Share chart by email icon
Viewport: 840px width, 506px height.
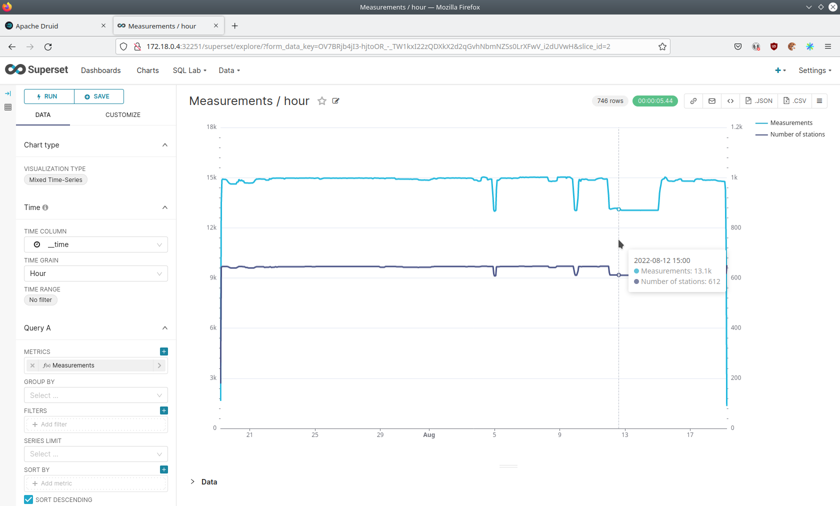712,101
